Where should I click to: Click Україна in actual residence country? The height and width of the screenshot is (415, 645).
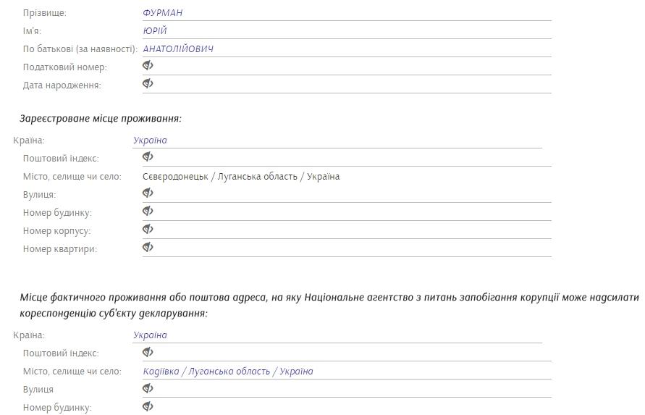click(150, 335)
